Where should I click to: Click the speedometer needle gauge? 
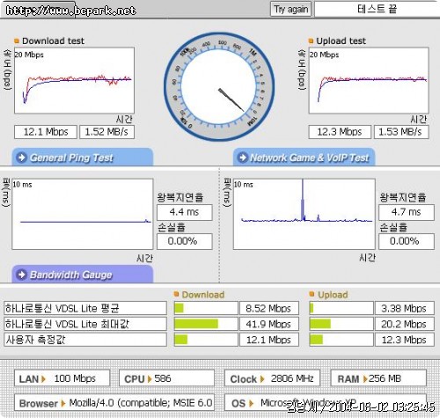(219, 86)
